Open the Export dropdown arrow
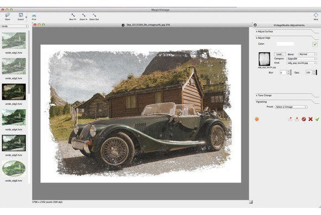321x215 pixels. [x=26, y=17]
